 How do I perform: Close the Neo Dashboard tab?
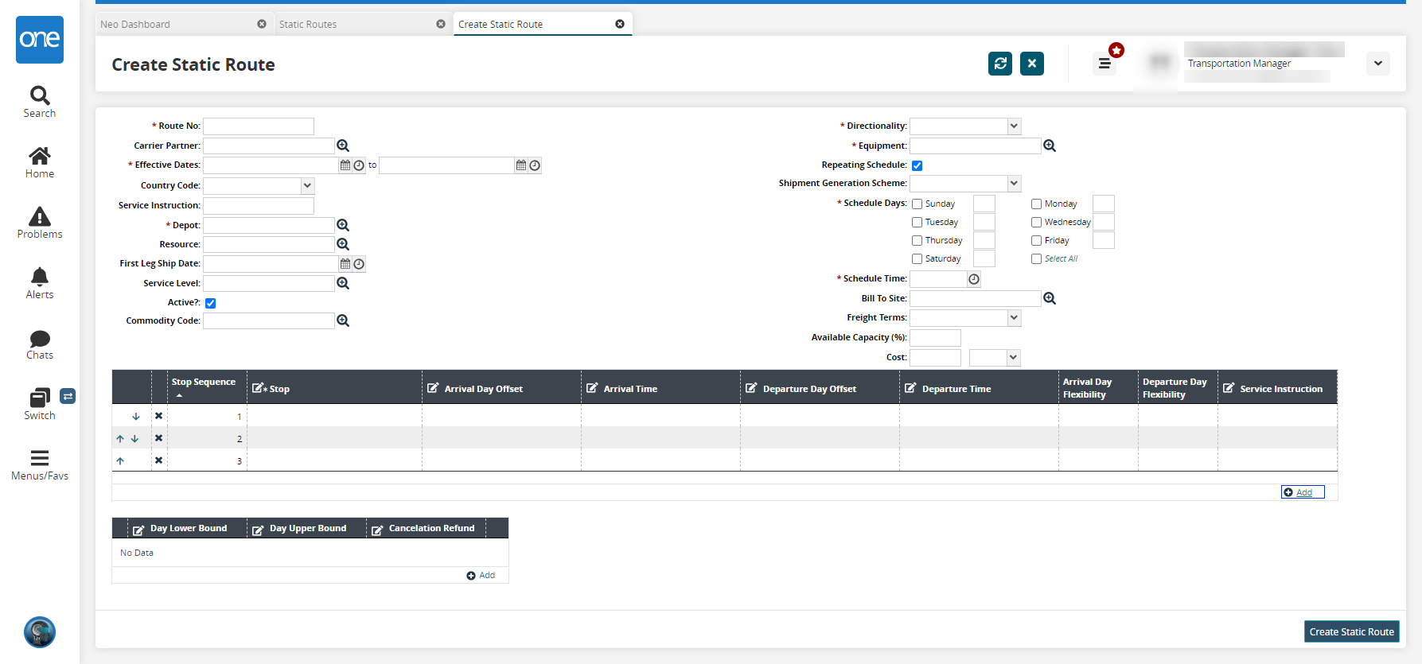(262, 24)
